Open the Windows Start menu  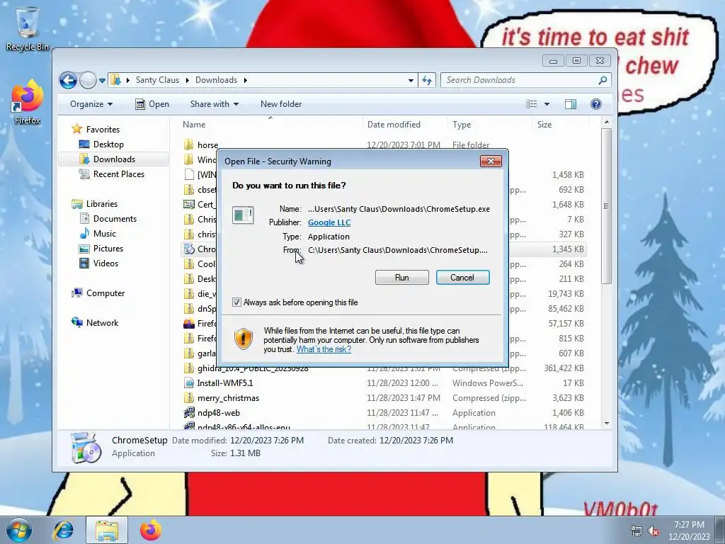point(18,530)
